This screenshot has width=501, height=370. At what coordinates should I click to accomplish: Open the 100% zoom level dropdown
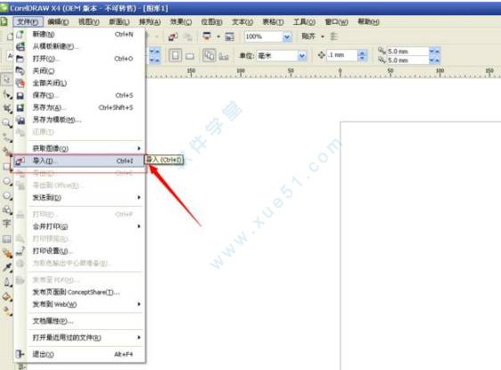pos(287,37)
